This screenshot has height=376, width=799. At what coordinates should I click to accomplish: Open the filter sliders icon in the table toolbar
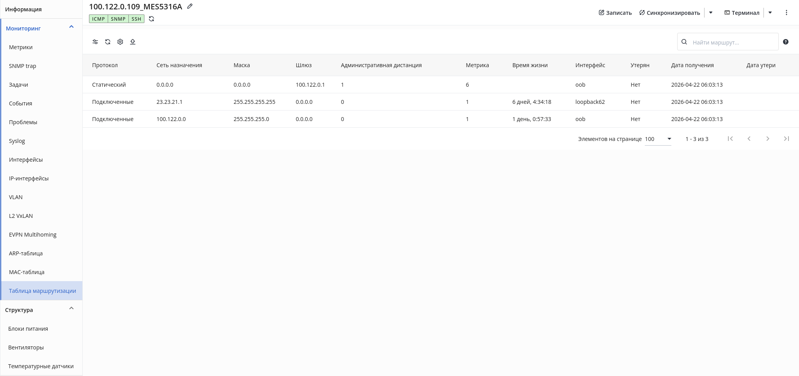95,42
